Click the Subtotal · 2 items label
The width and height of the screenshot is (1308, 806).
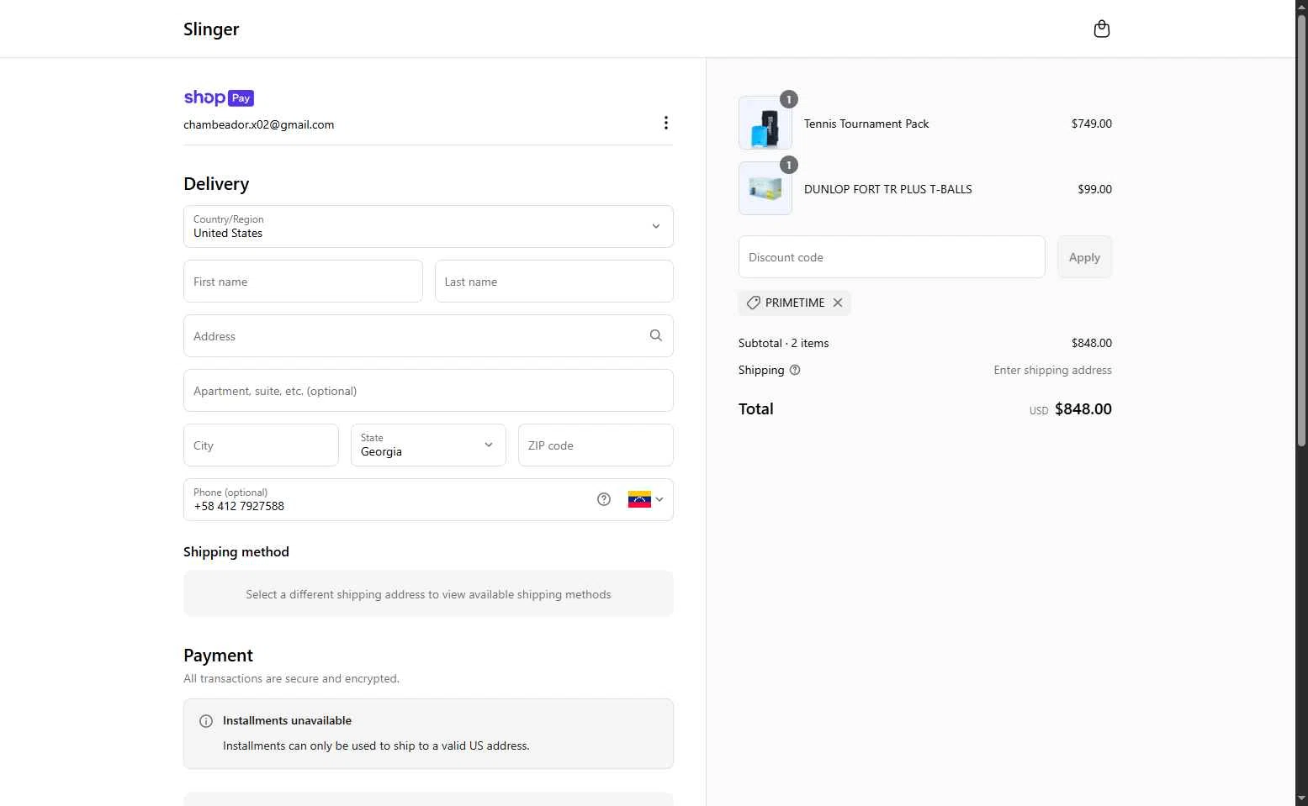coord(784,343)
